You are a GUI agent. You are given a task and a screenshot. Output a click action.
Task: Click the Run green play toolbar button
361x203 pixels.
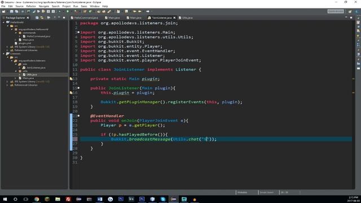(x=68, y=11)
